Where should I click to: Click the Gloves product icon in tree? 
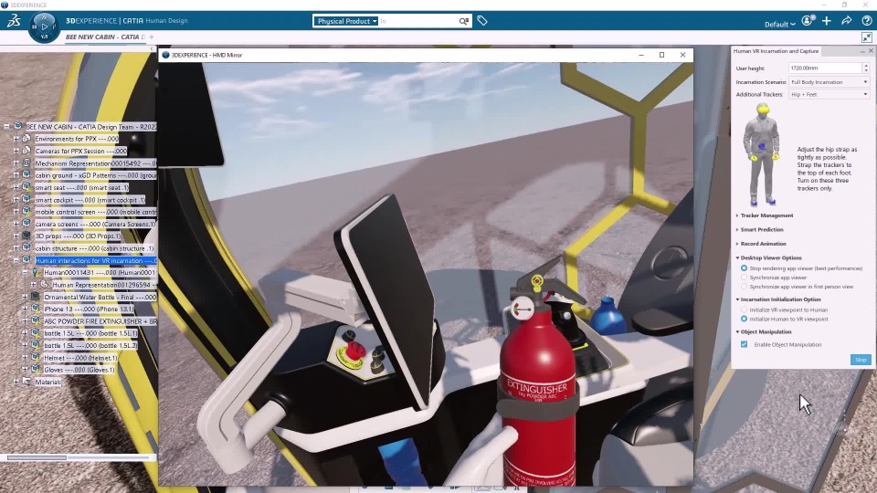(36, 370)
